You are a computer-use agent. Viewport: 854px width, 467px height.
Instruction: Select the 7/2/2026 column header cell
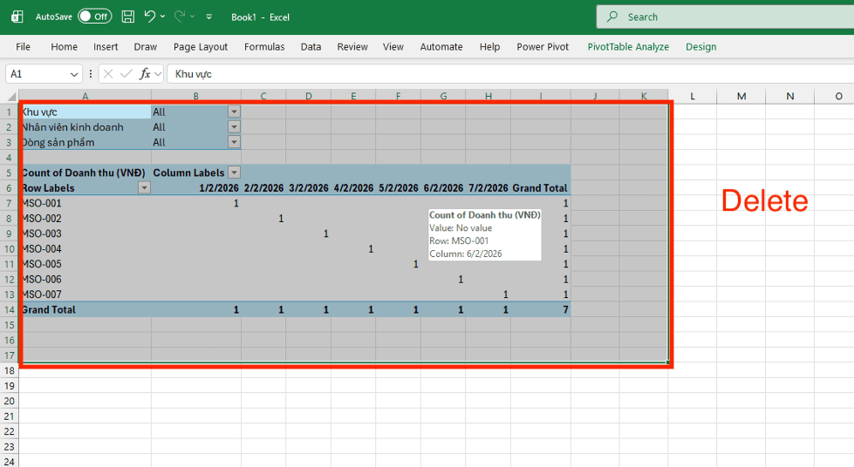tap(488, 188)
